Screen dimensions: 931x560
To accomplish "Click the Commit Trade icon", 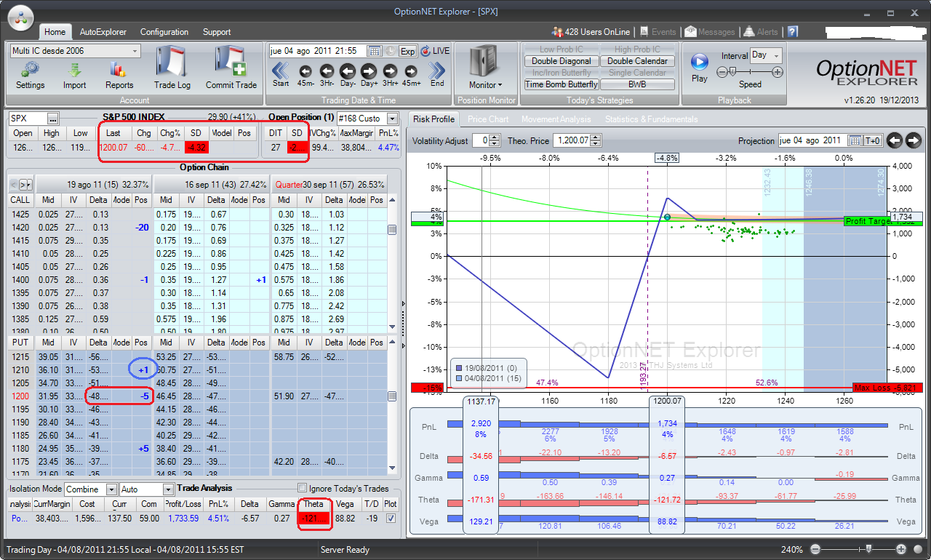I will pyautogui.click(x=231, y=67).
